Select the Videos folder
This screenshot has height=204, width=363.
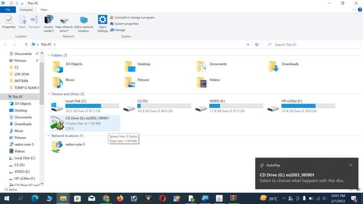tap(208, 83)
